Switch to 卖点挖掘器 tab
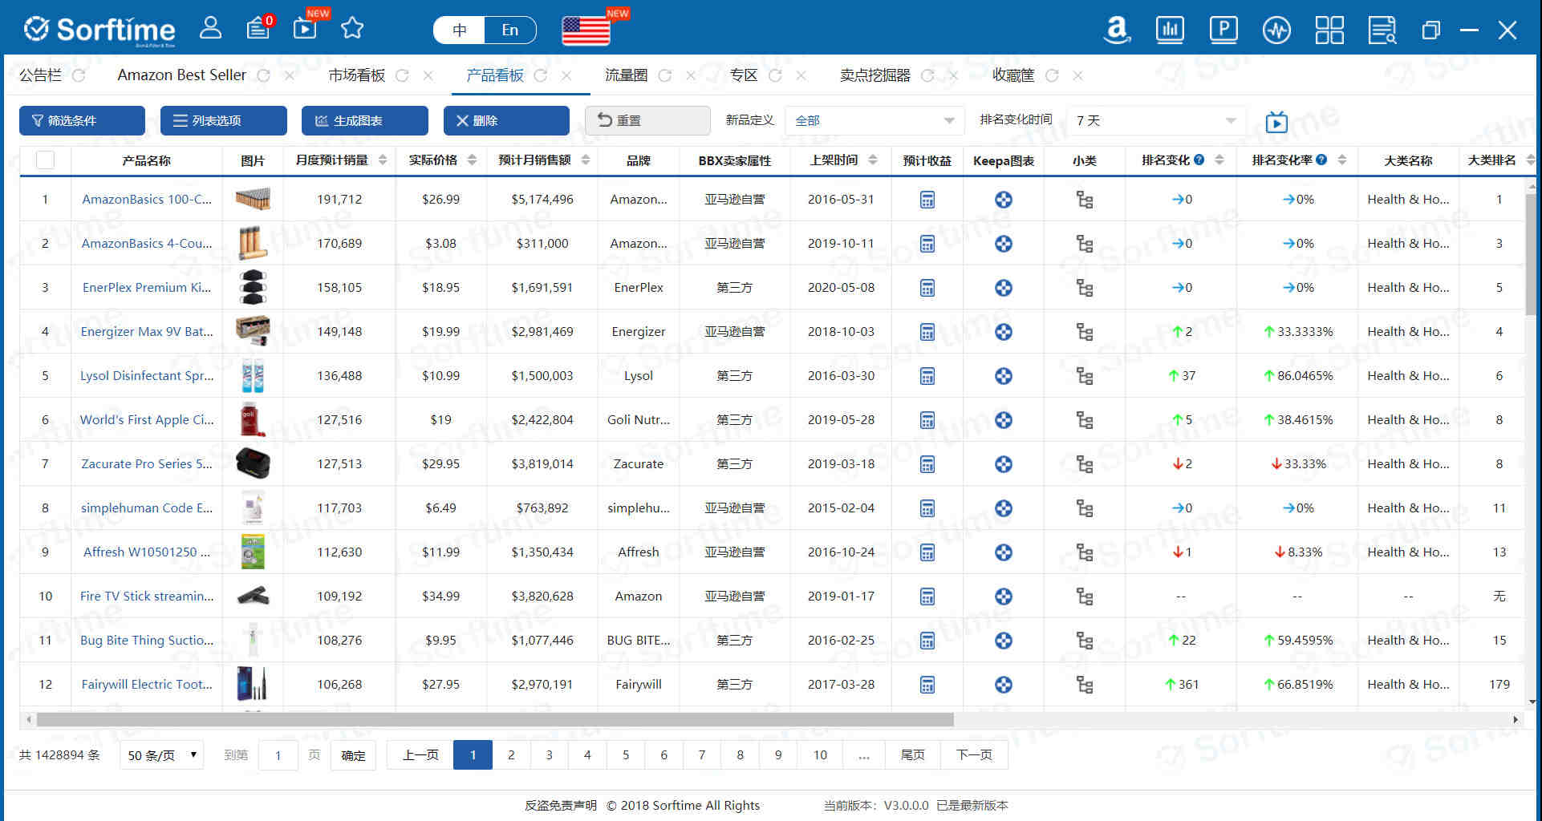The width and height of the screenshot is (1542, 821). pos(875,75)
